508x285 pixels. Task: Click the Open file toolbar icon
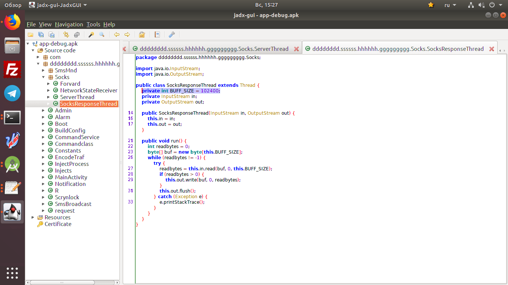pos(30,35)
